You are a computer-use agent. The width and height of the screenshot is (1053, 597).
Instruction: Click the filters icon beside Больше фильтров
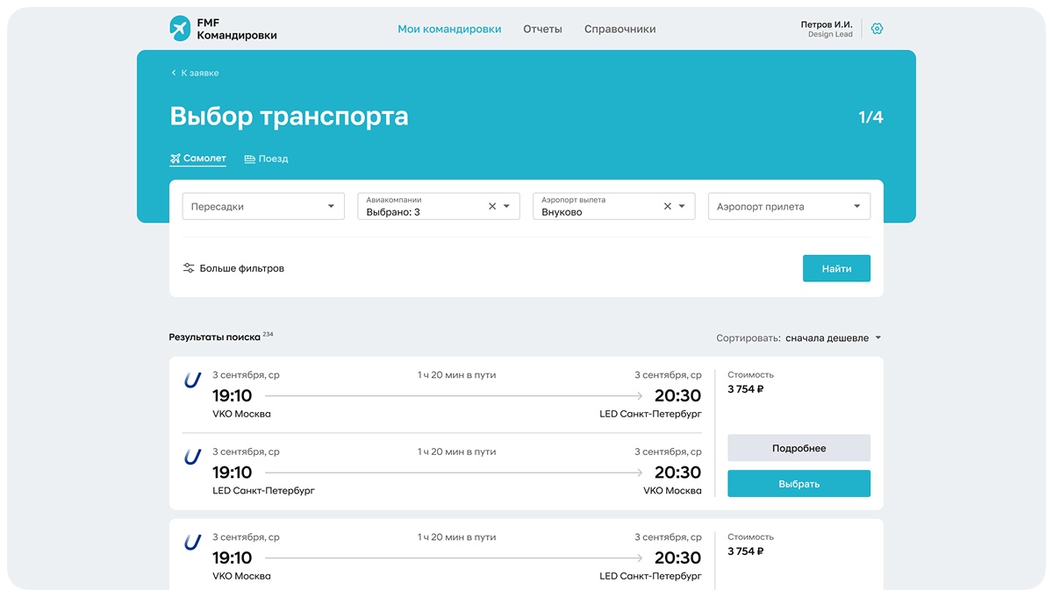[188, 268]
